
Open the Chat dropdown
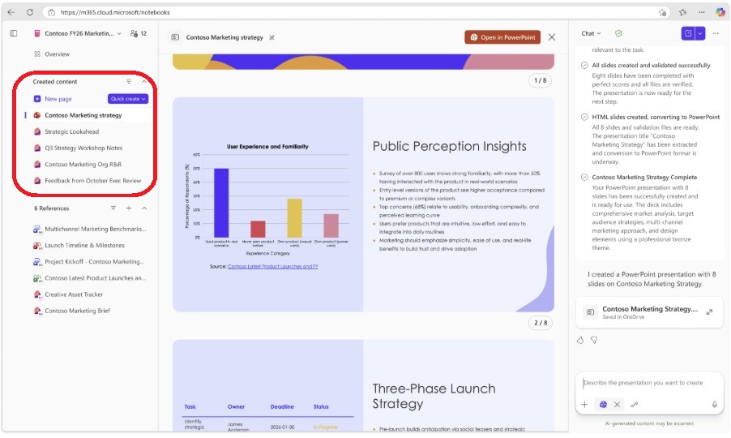point(591,33)
